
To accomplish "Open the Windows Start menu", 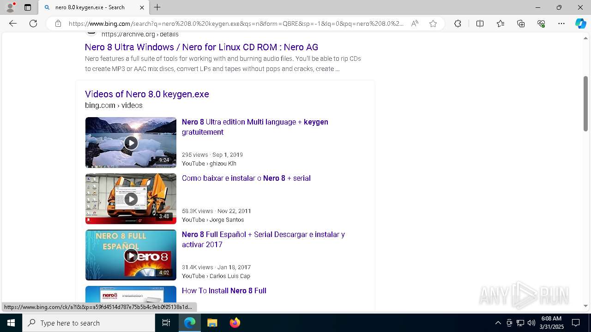I will pyautogui.click(x=11, y=323).
